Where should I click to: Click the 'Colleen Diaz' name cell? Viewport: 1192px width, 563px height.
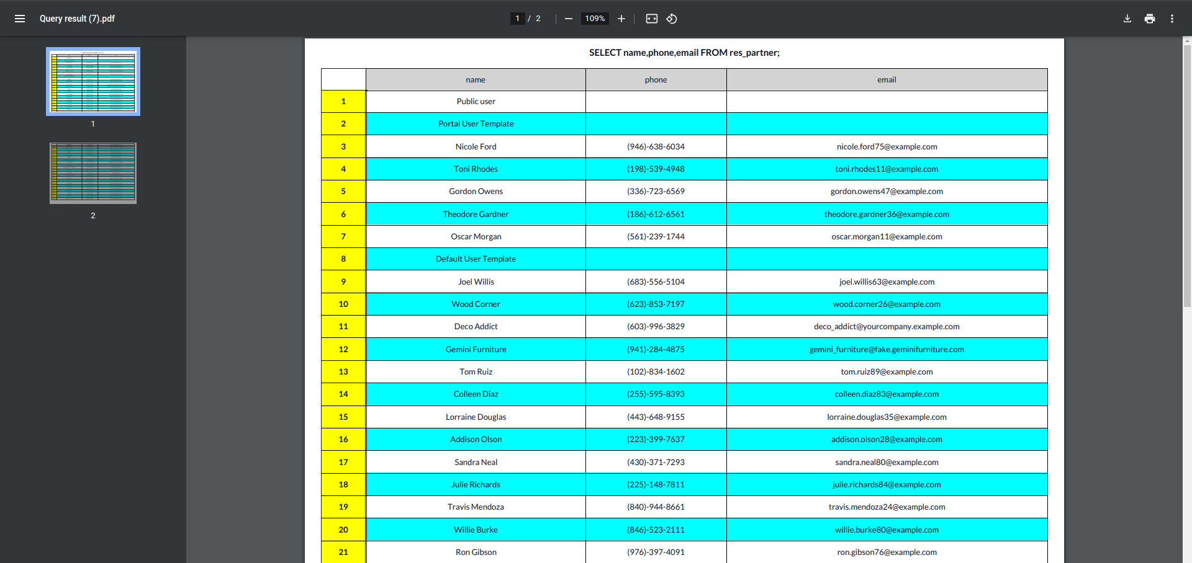[476, 394]
